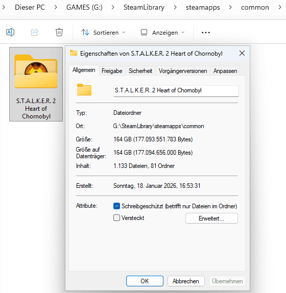286x293 pixels.
Task: Click the Delete trash can icon
Action: pos(59,32)
